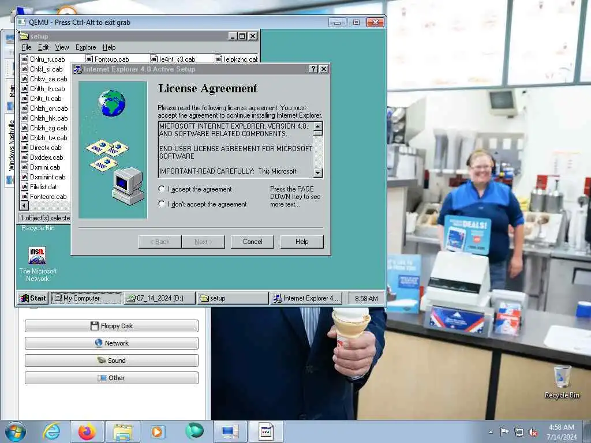591x443 pixels.
Task: Click the network tray icon
Action: pyautogui.click(x=519, y=433)
